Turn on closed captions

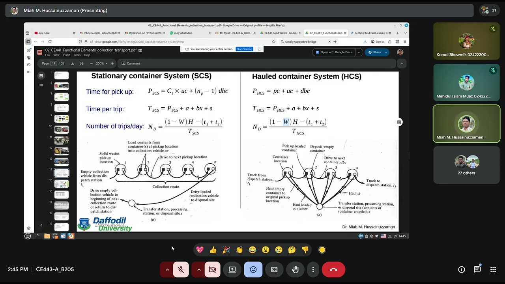pyautogui.click(x=274, y=269)
